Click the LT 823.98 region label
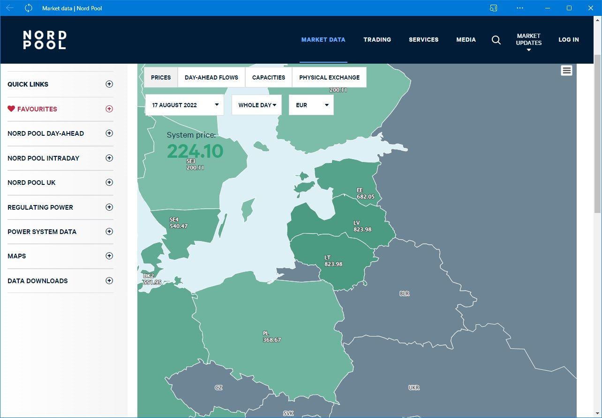602x418 pixels. tap(333, 261)
